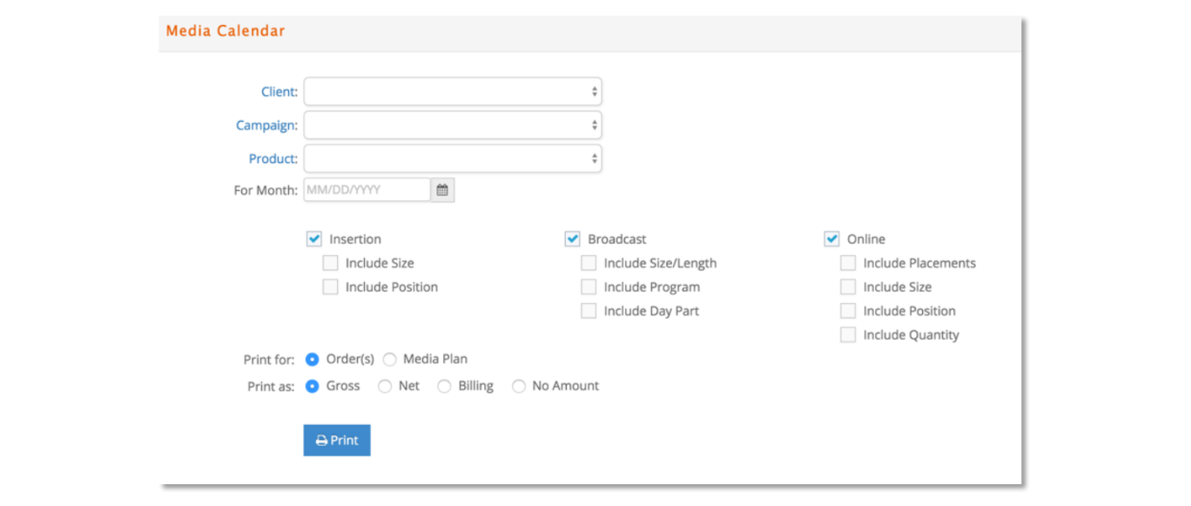
Task: Choose Net for Print as
Action: (385, 386)
